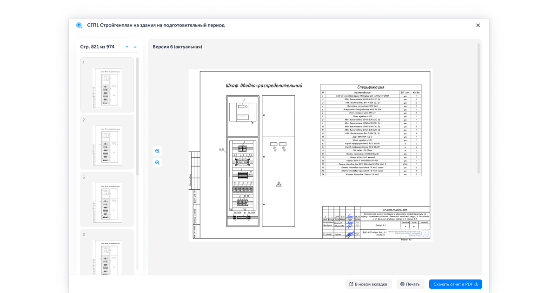Click the 'Версия 6 (актуальная)' version label
The width and height of the screenshot is (558, 293).
(x=177, y=47)
